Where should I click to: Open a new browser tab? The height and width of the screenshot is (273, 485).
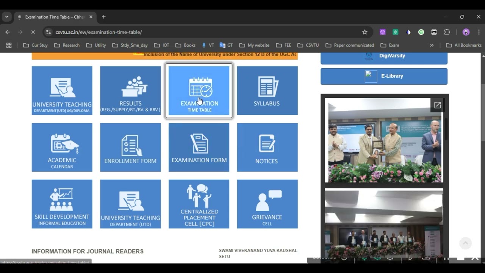point(103,17)
